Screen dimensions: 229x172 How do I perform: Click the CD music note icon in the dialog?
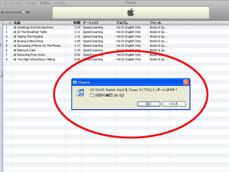click(80, 93)
